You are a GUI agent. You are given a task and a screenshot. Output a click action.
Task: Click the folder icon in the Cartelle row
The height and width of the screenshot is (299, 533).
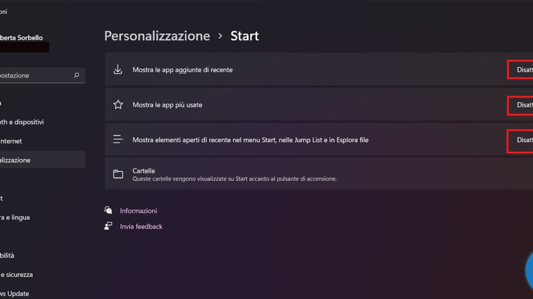click(x=118, y=174)
